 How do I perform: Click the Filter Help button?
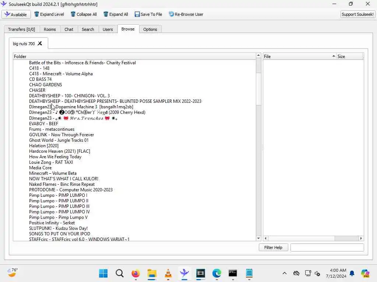[x=273, y=247]
